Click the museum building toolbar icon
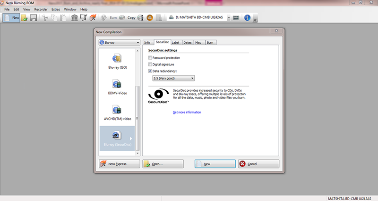The image size is (378, 201). tap(75, 18)
